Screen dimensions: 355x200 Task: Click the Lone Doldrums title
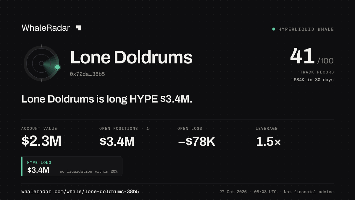pos(131,57)
